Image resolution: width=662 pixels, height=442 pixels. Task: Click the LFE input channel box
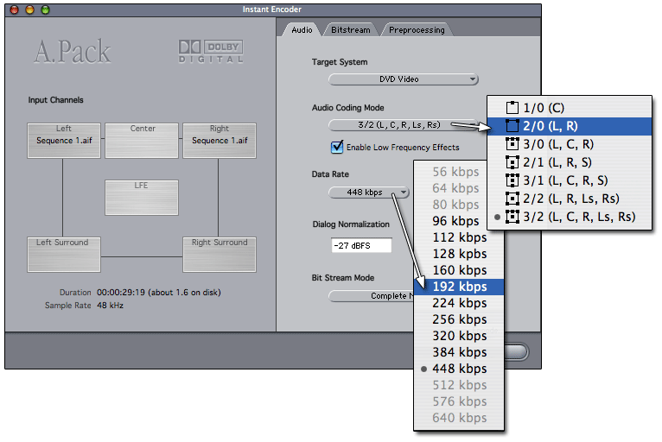pyautogui.click(x=142, y=198)
